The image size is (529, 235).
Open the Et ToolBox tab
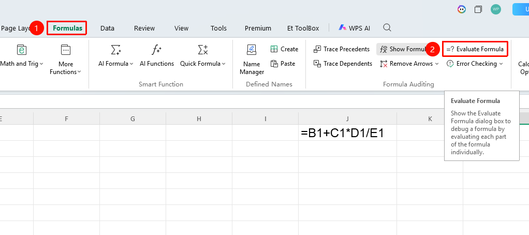pos(303,28)
